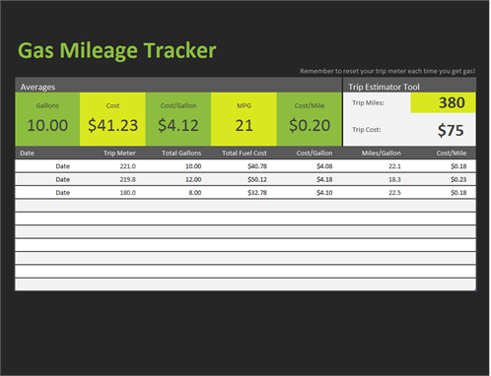
Task: Select the Total Fuel Cost cell $50.12
Action: (x=257, y=179)
